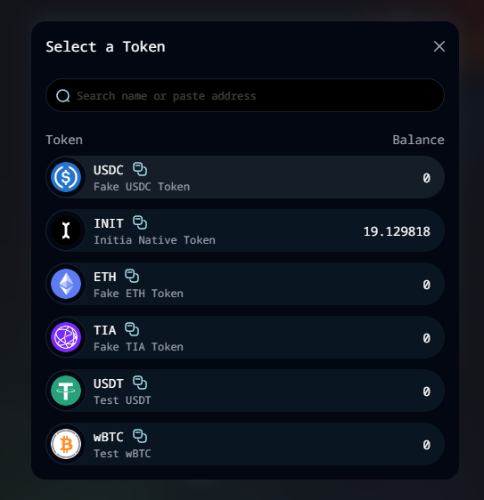
Task: Pick the Fake TIA Token entry
Action: pyautogui.click(x=245, y=337)
